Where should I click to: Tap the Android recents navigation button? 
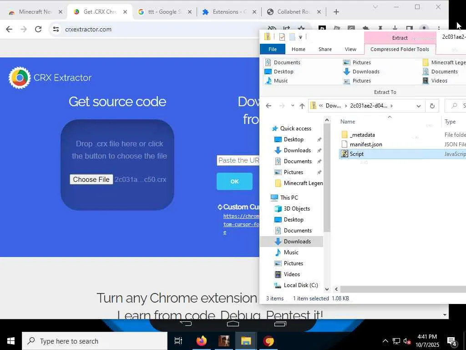tap(280, 324)
